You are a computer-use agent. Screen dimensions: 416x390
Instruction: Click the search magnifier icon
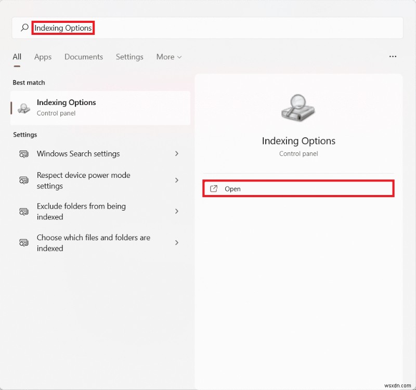[x=24, y=28]
